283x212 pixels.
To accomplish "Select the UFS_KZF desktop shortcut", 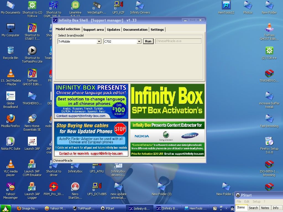I will tap(118, 7).
